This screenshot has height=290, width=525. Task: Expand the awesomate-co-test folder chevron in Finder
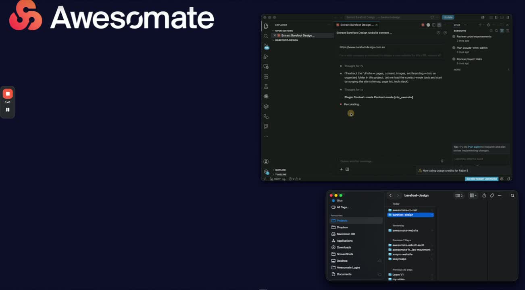[432, 210]
